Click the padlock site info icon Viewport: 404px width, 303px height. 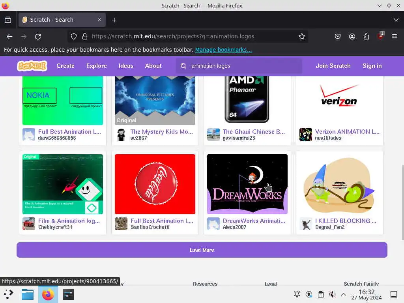[85, 37]
